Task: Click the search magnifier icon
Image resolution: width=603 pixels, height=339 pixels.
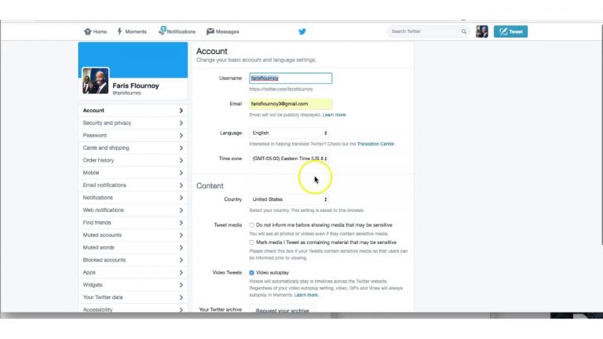Action: coord(464,31)
